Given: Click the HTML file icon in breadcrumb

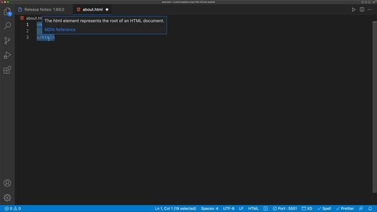Looking at the screenshot, I should click(x=22, y=18).
